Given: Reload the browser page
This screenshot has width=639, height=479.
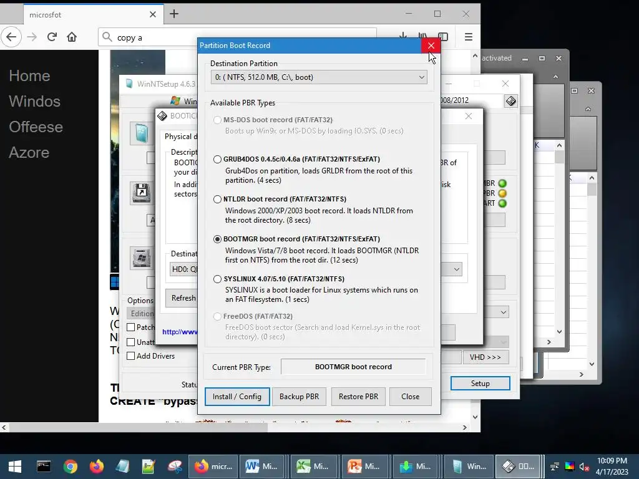Looking at the screenshot, I should 52,37.
